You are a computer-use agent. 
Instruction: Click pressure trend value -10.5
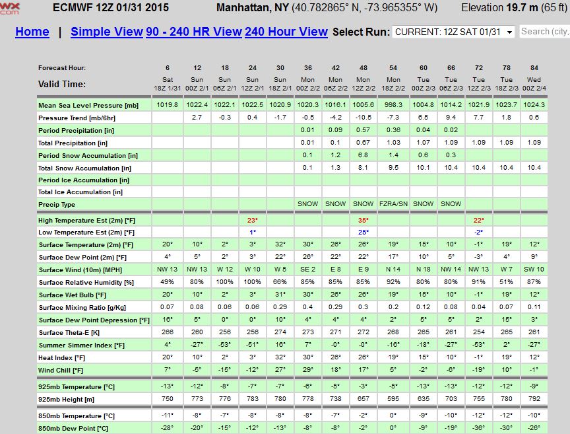coord(363,117)
